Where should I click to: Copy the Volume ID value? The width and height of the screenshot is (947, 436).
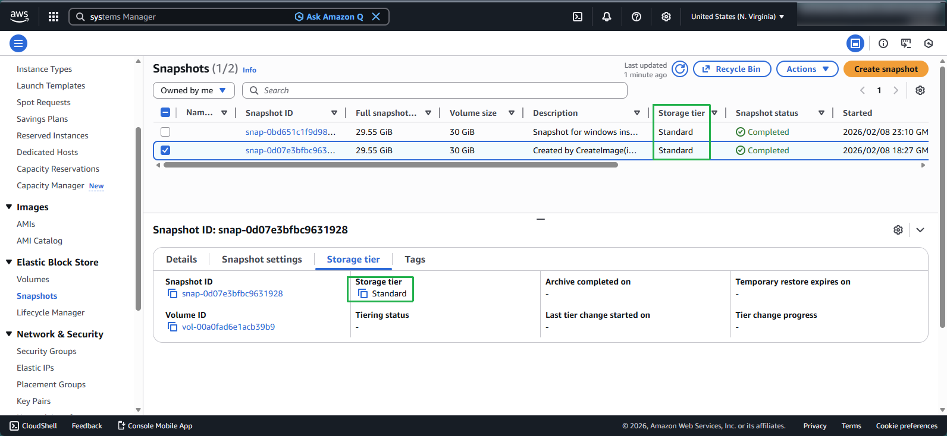(x=173, y=327)
